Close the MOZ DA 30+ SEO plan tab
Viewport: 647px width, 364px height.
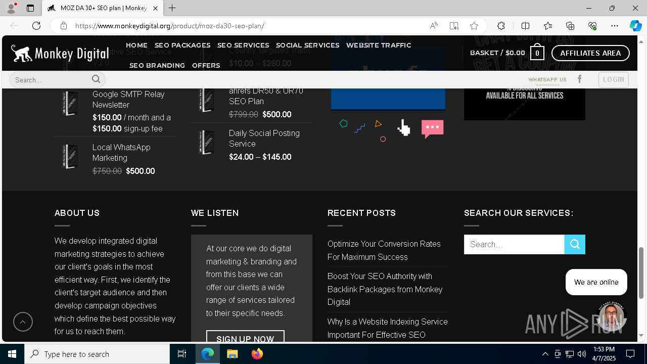click(155, 8)
